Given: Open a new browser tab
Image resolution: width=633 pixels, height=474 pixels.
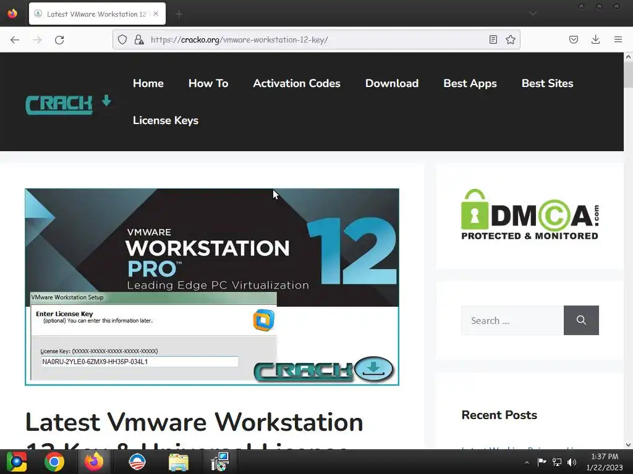Looking at the screenshot, I should point(179,14).
